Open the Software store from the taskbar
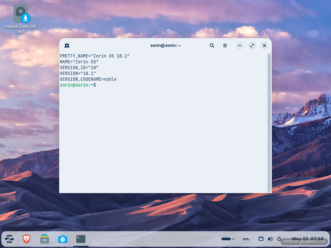This screenshot has height=248, width=331. click(63, 239)
